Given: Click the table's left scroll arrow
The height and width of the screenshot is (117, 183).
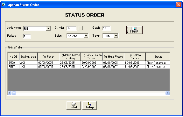Looking at the screenshot, I should (10, 93).
